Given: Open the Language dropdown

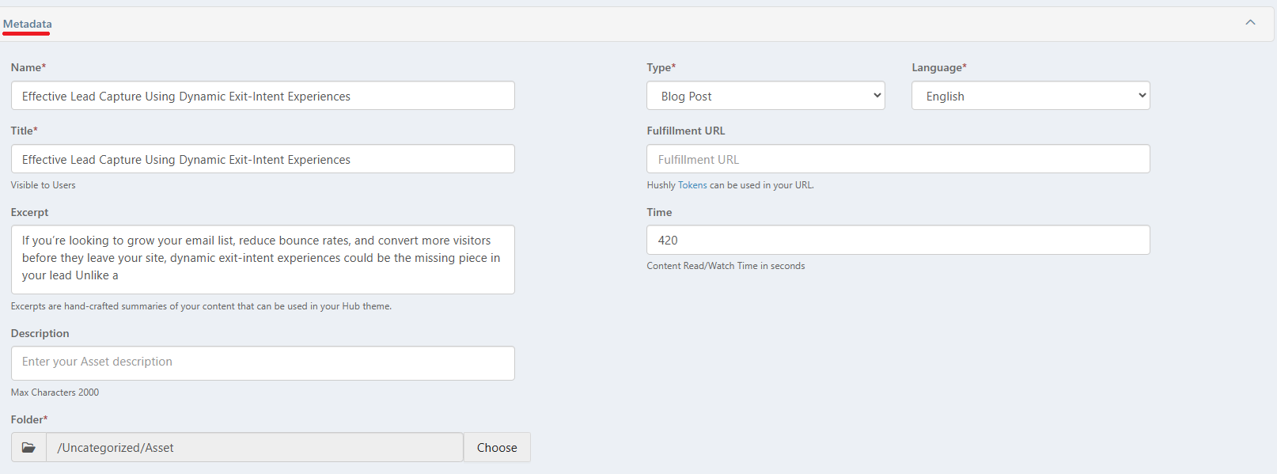Looking at the screenshot, I should [x=1030, y=96].
